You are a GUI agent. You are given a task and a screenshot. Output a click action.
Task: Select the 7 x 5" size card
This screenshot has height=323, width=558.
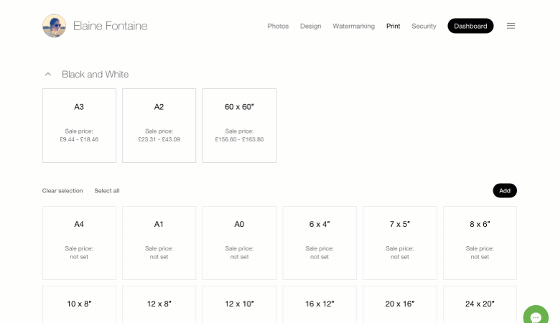click(399, 243)
